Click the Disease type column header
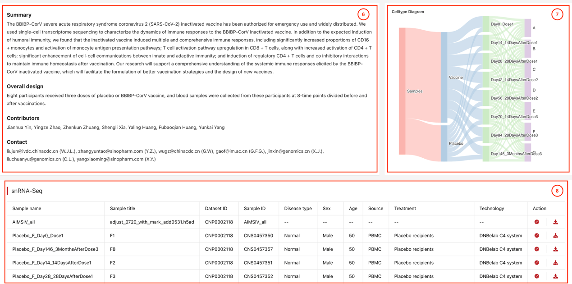 pos(298,208)
